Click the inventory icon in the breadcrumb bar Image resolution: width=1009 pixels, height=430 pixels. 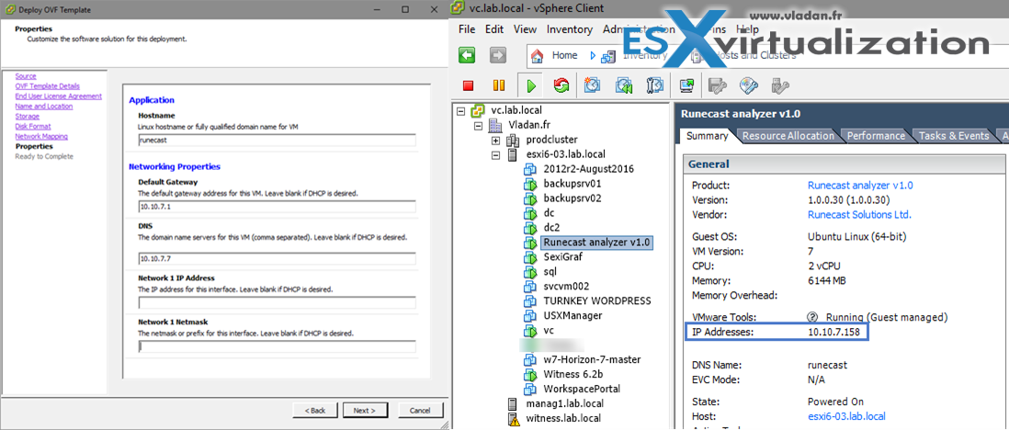[607, 56]
